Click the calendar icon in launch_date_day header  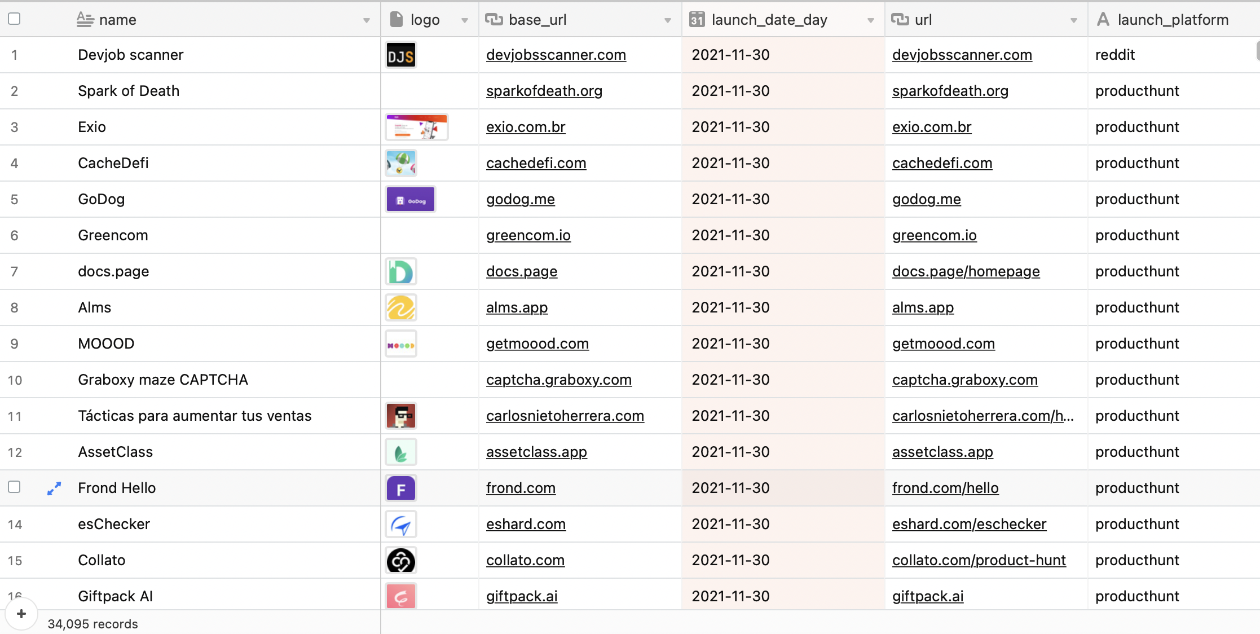[x=697, y=20]
